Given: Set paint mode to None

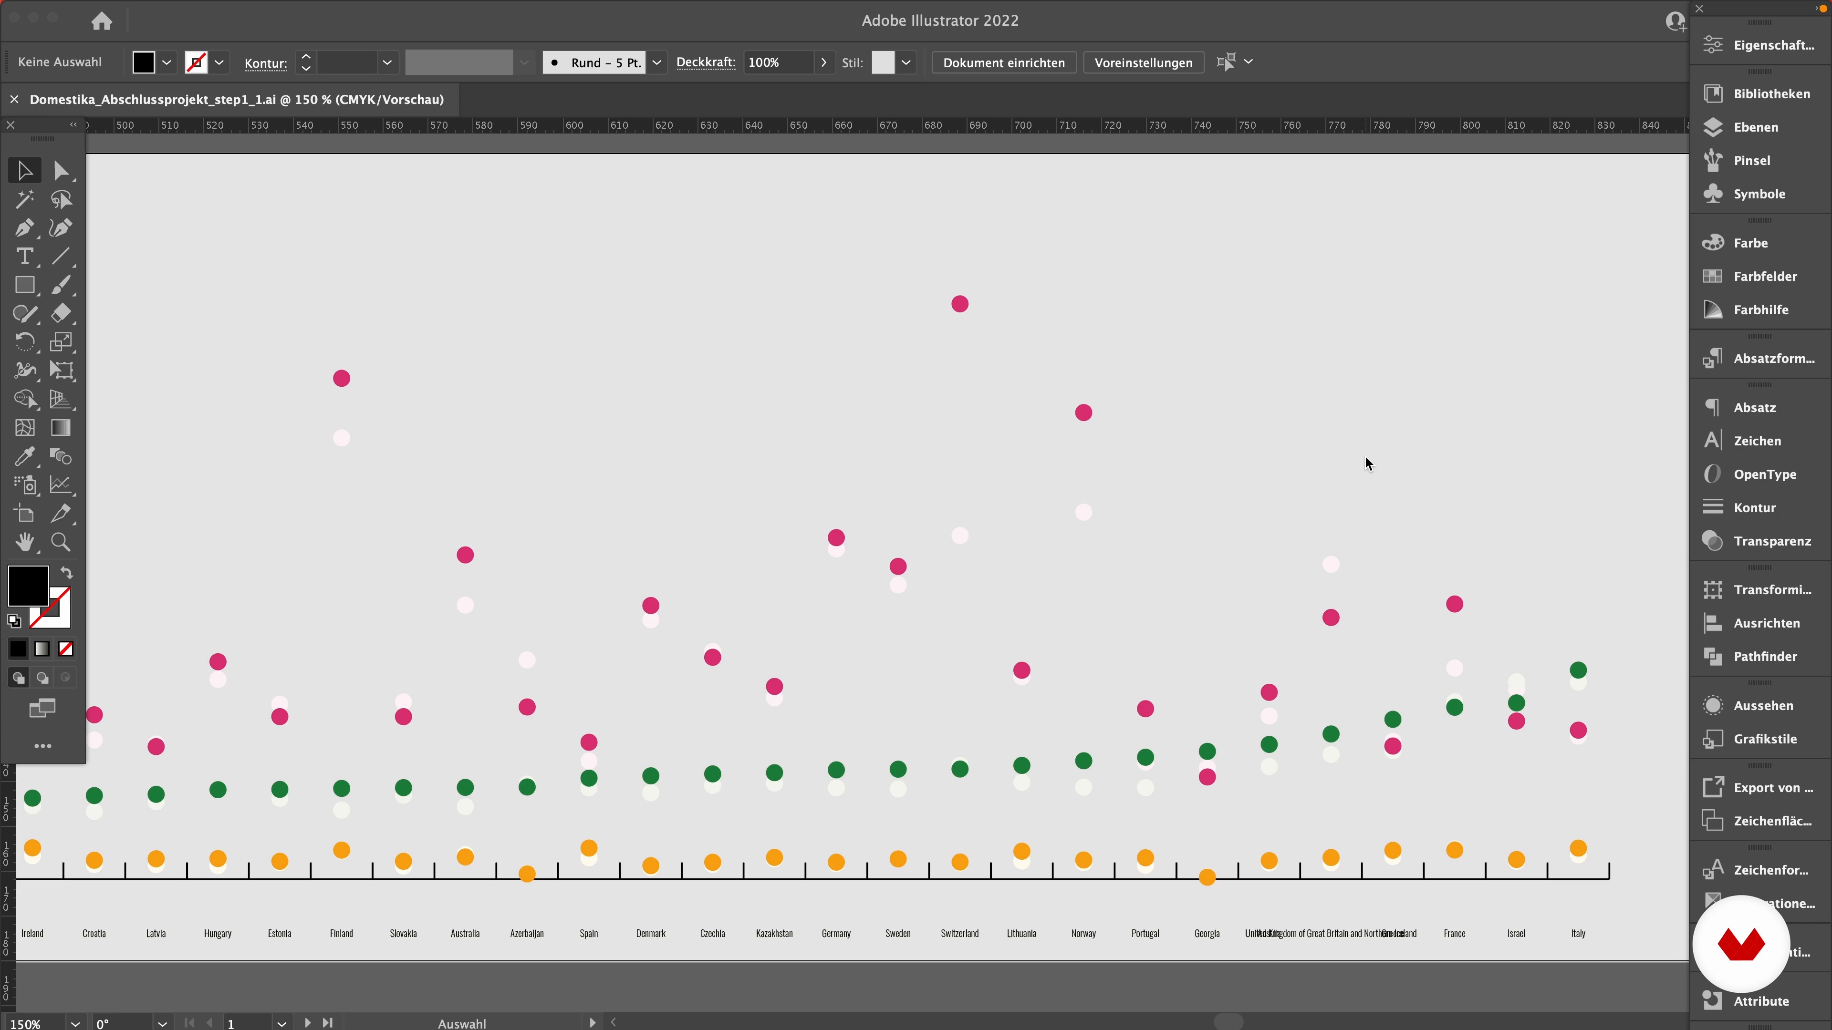Looking at the screenshot, I should click(66, 649).
